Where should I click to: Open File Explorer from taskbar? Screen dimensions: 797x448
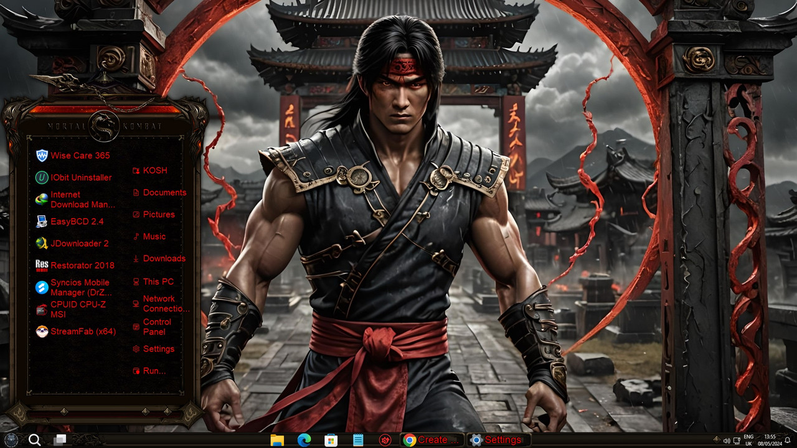(x=277, y=441)
